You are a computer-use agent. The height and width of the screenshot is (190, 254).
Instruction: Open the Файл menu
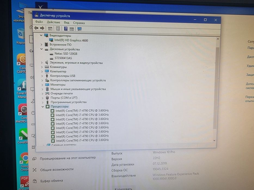[39, 22]
